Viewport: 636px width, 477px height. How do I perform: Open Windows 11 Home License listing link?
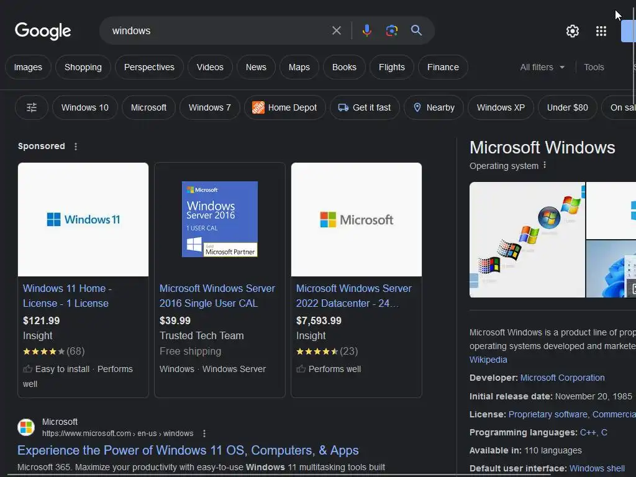[67, 296]
